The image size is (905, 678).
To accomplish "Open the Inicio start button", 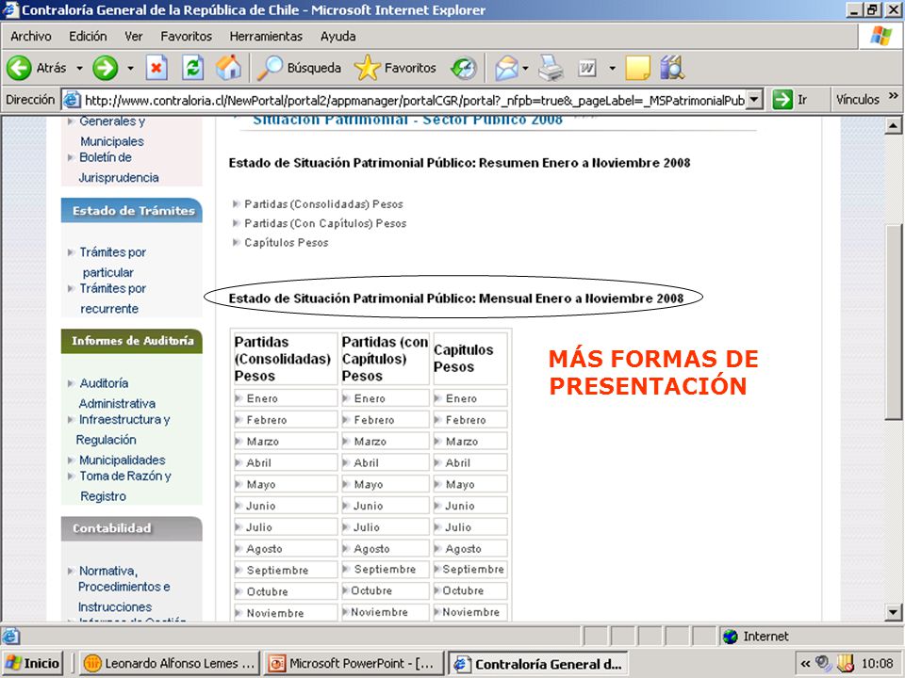I will pyautogui.click(x=33, y=663).
